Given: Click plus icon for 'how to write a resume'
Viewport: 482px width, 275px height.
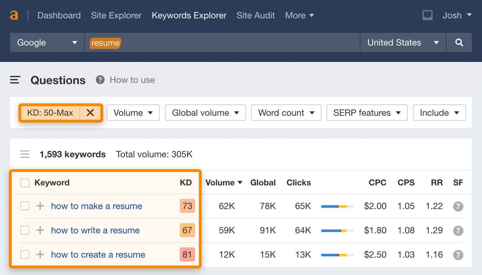Looking at the screenshot, I should point(40,230).
